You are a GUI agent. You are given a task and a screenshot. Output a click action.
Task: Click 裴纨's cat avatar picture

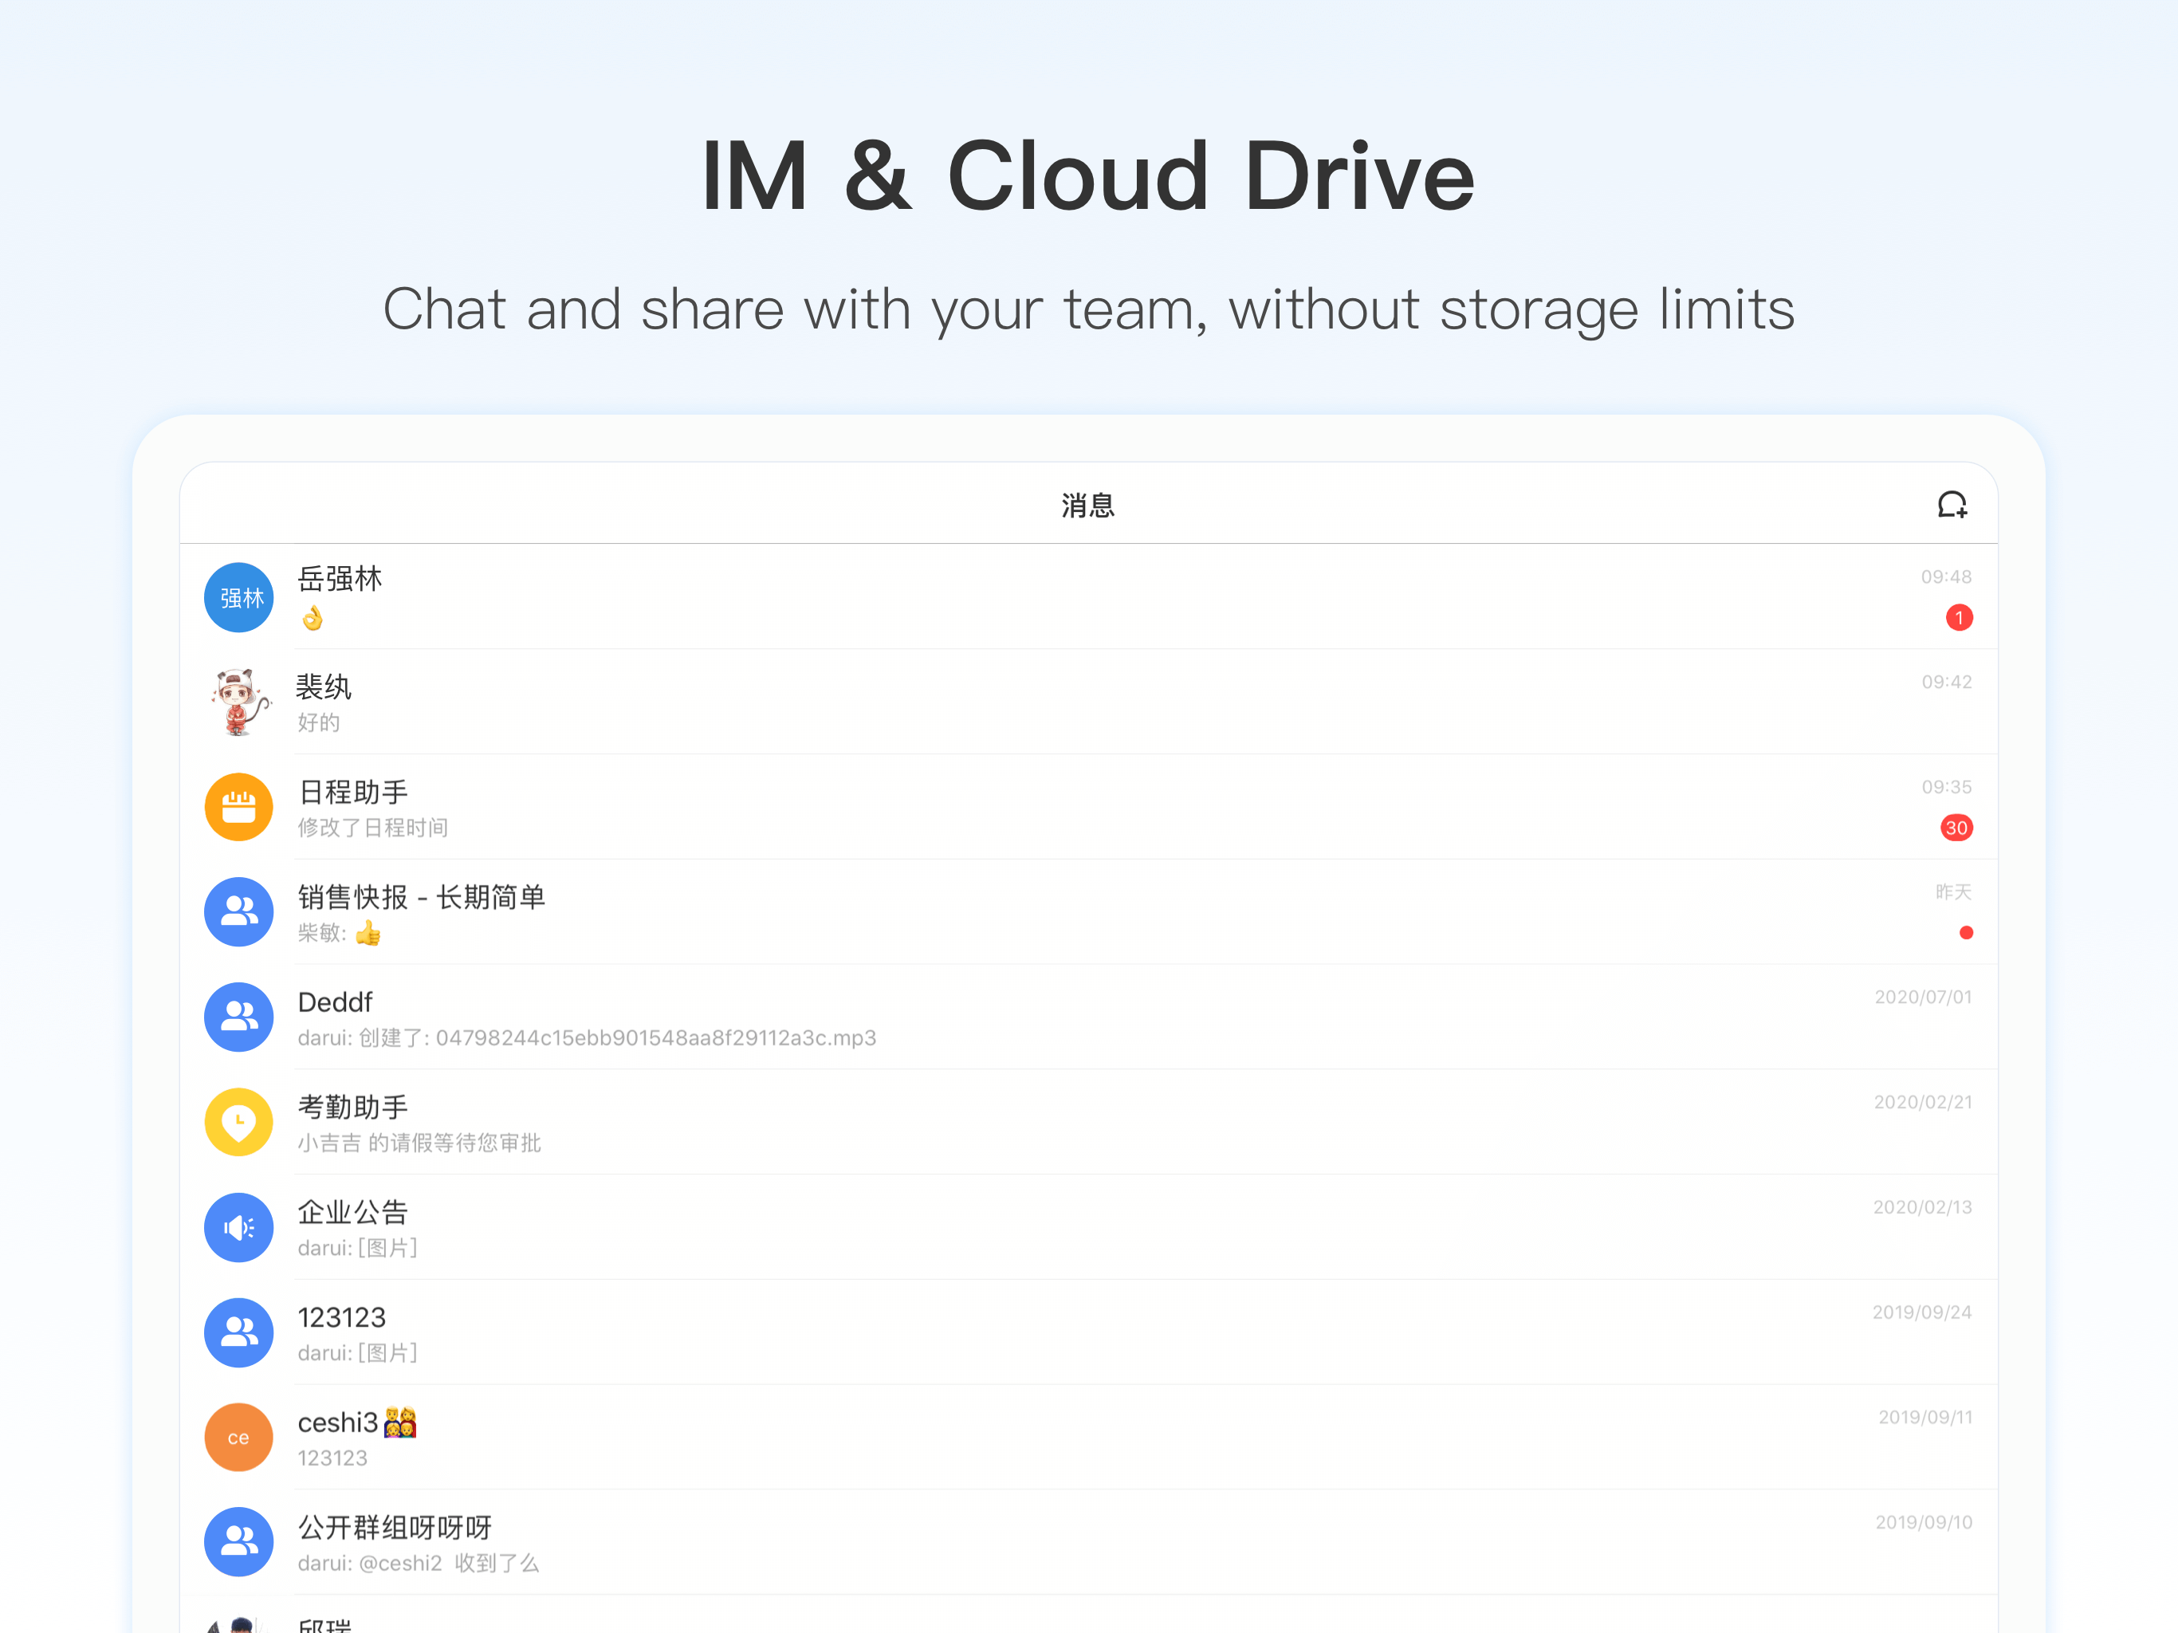[x=238, y=701]
